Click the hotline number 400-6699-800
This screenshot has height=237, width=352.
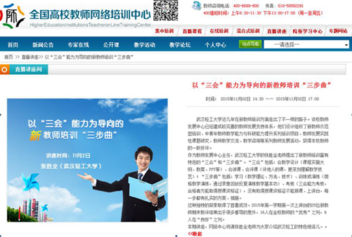(x=246, y=6)
